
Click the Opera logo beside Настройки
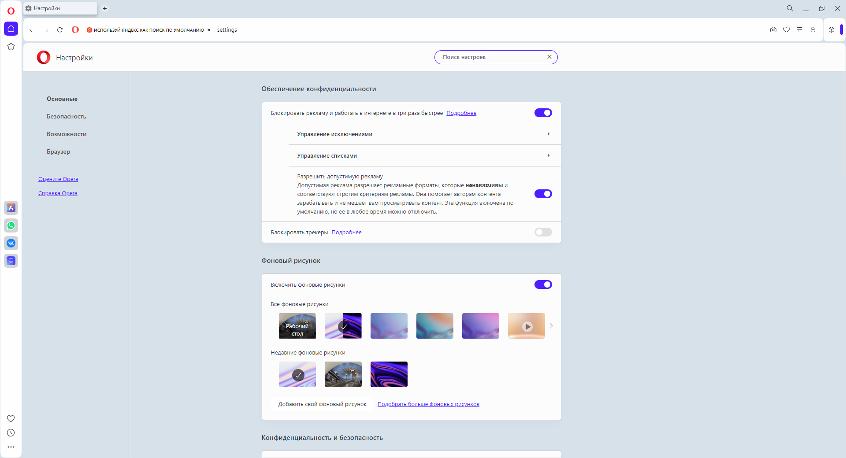44,57
